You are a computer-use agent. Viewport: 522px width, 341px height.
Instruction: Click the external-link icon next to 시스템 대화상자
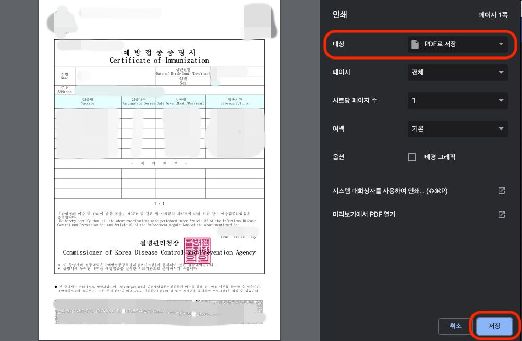(501, 192)
